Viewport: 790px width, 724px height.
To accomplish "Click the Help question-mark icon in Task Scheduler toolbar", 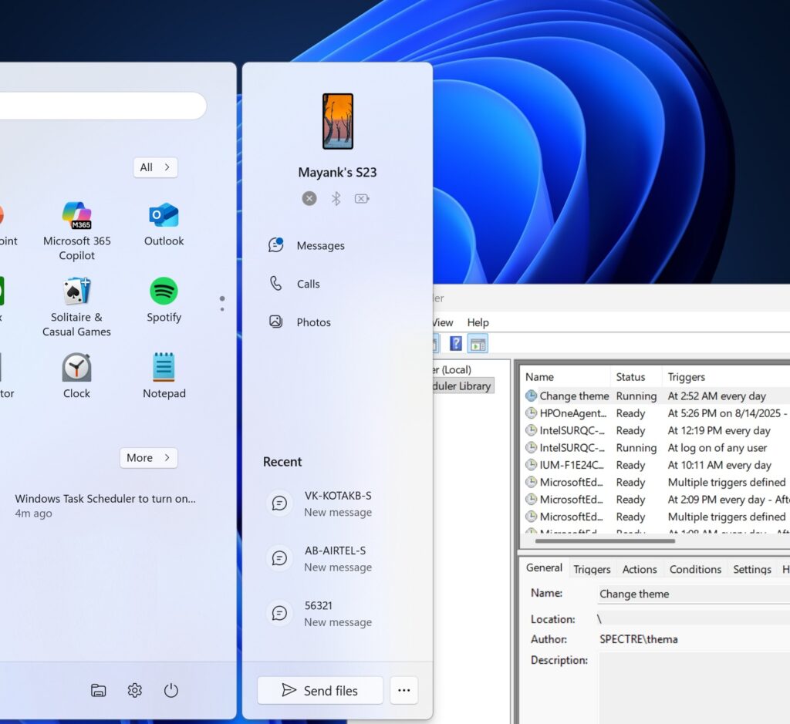I will click(x=457, y=343).
